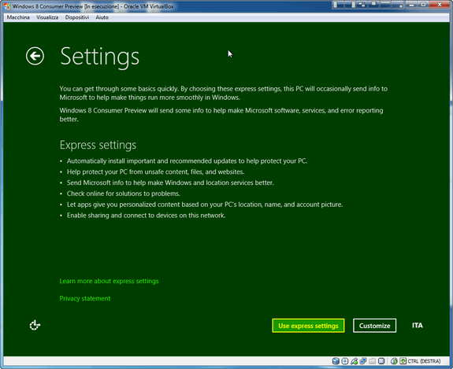Image resolution: width=453 pixels, height=369 pixels.
Task: Click the host key indicator icon
Action: [x=403, y=361]
